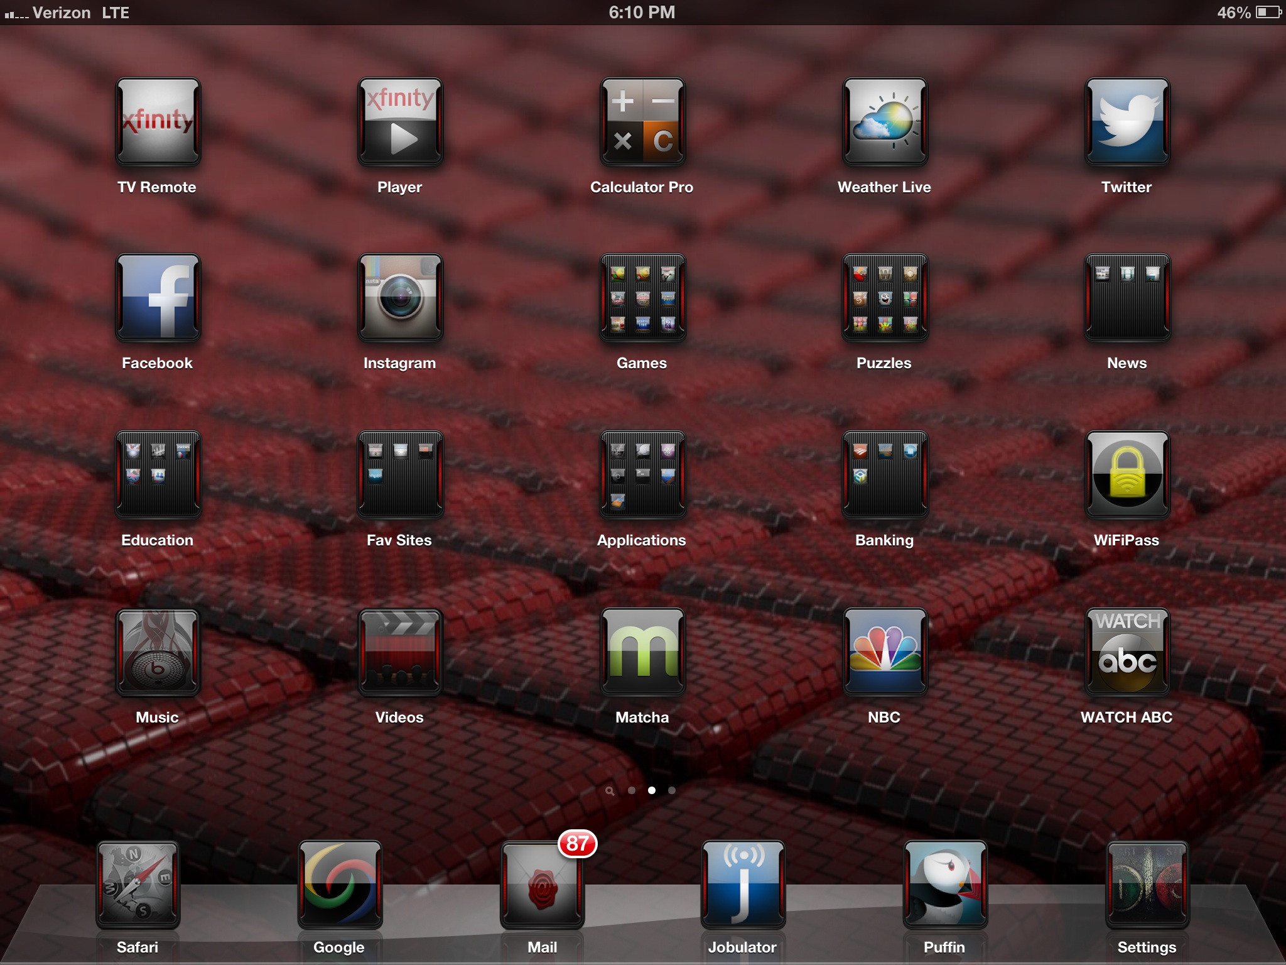1286x965 pixels.
Task: Open the Puffin browser in dock
Action: (x=944, y=885)
